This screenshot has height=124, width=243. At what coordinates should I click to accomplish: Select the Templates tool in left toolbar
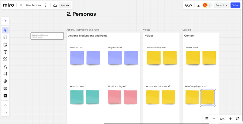(x=5, y=37)
